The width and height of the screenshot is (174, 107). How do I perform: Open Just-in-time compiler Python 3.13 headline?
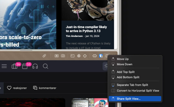[86, 29]
